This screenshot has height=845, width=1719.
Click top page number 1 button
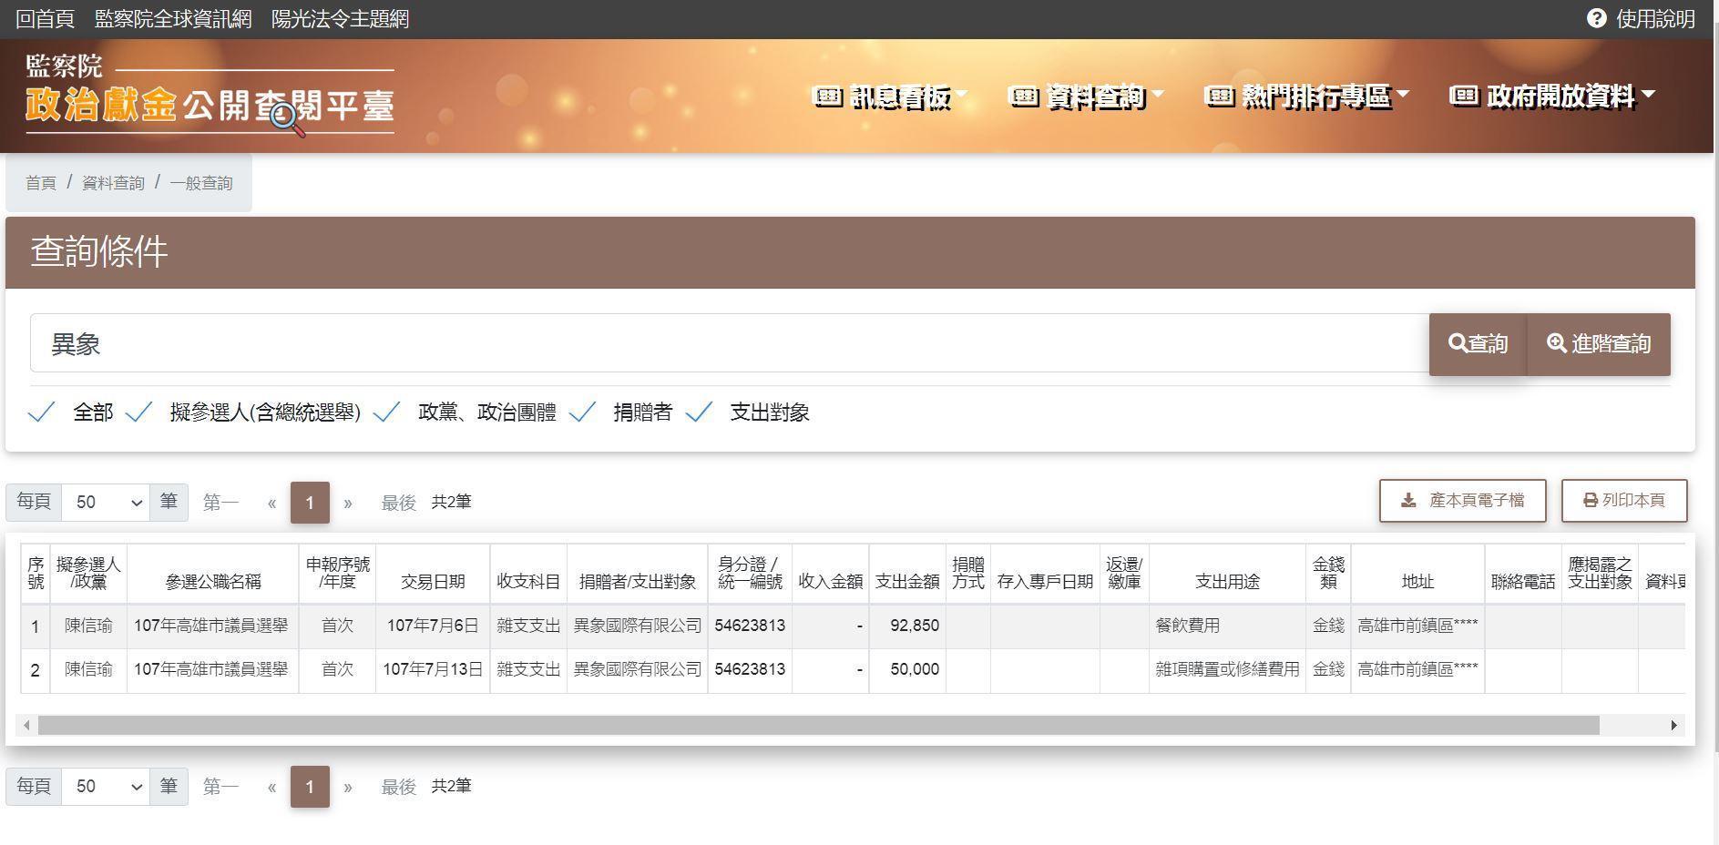pyautogui.click(x=310, y=503)
